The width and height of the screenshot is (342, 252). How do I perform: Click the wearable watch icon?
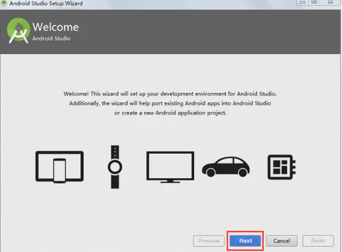tap(115, 167)
